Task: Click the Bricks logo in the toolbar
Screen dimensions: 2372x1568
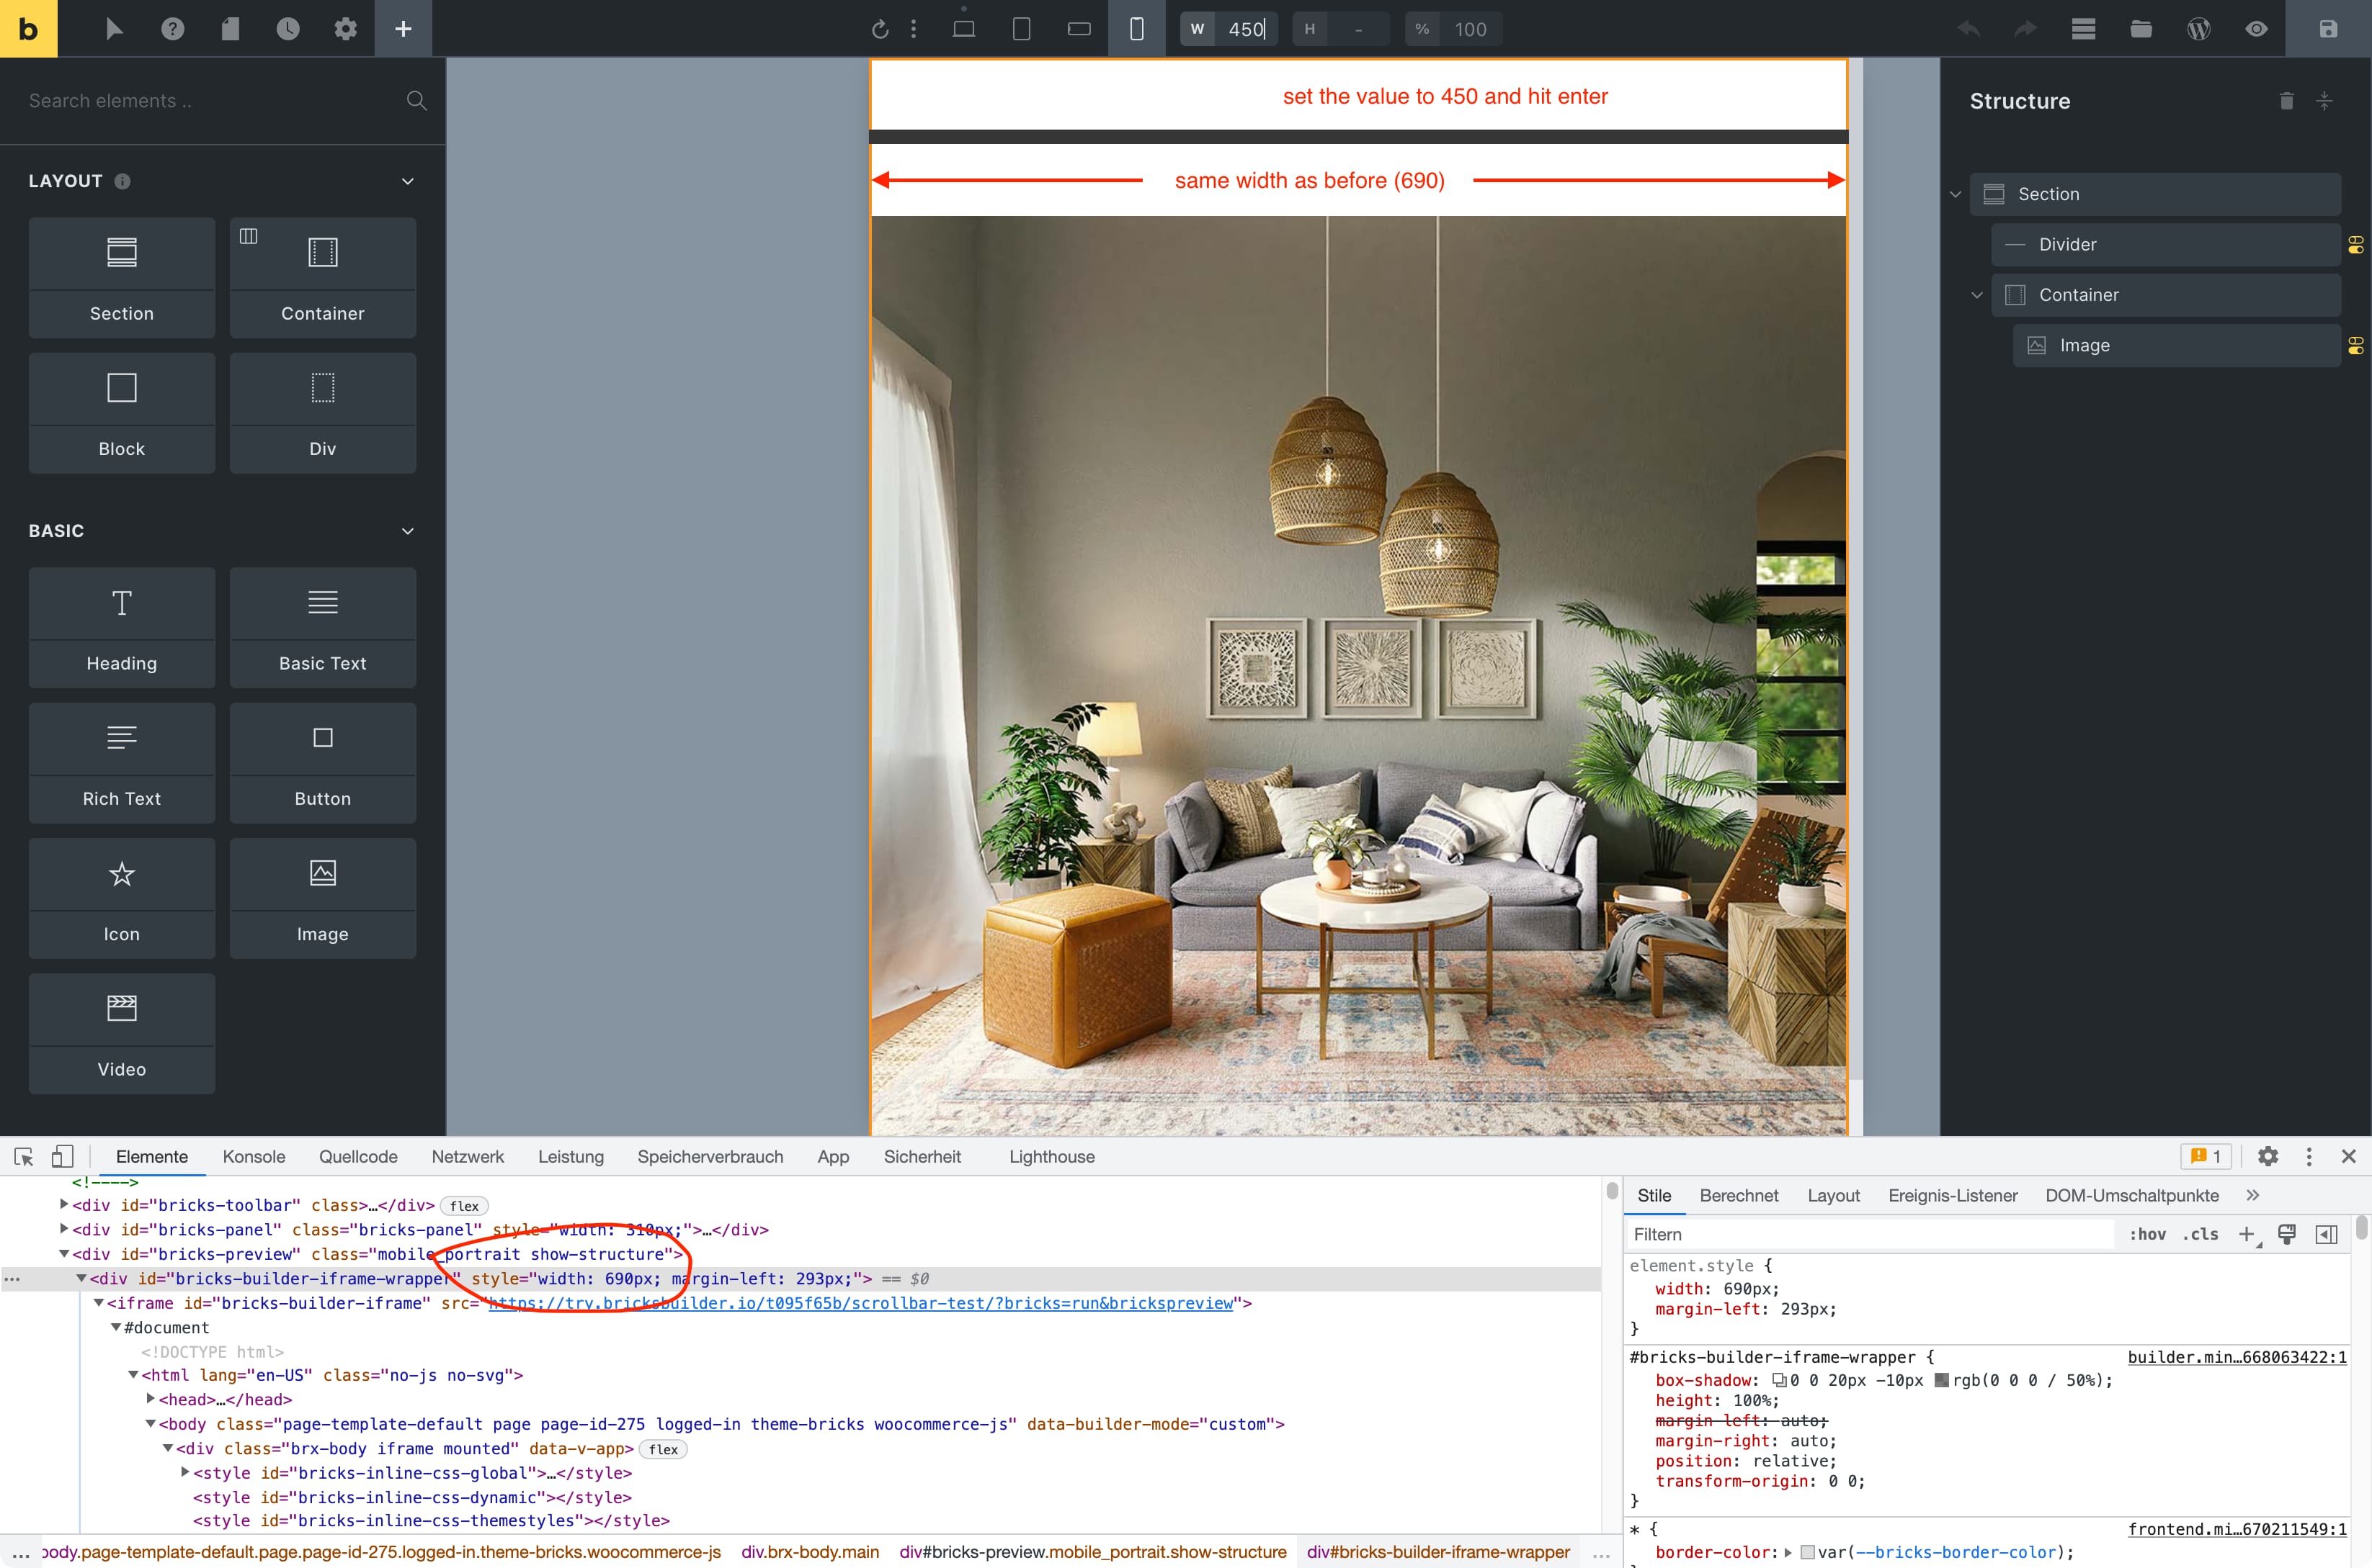Action: tap(28, 28)
